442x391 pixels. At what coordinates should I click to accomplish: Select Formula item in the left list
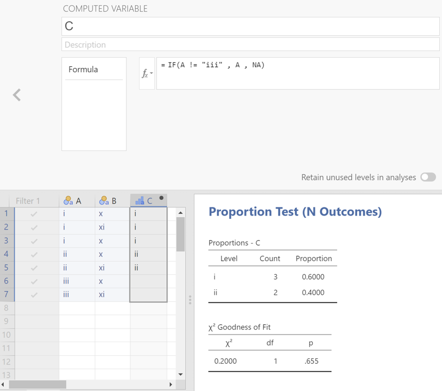click(84, 70)
